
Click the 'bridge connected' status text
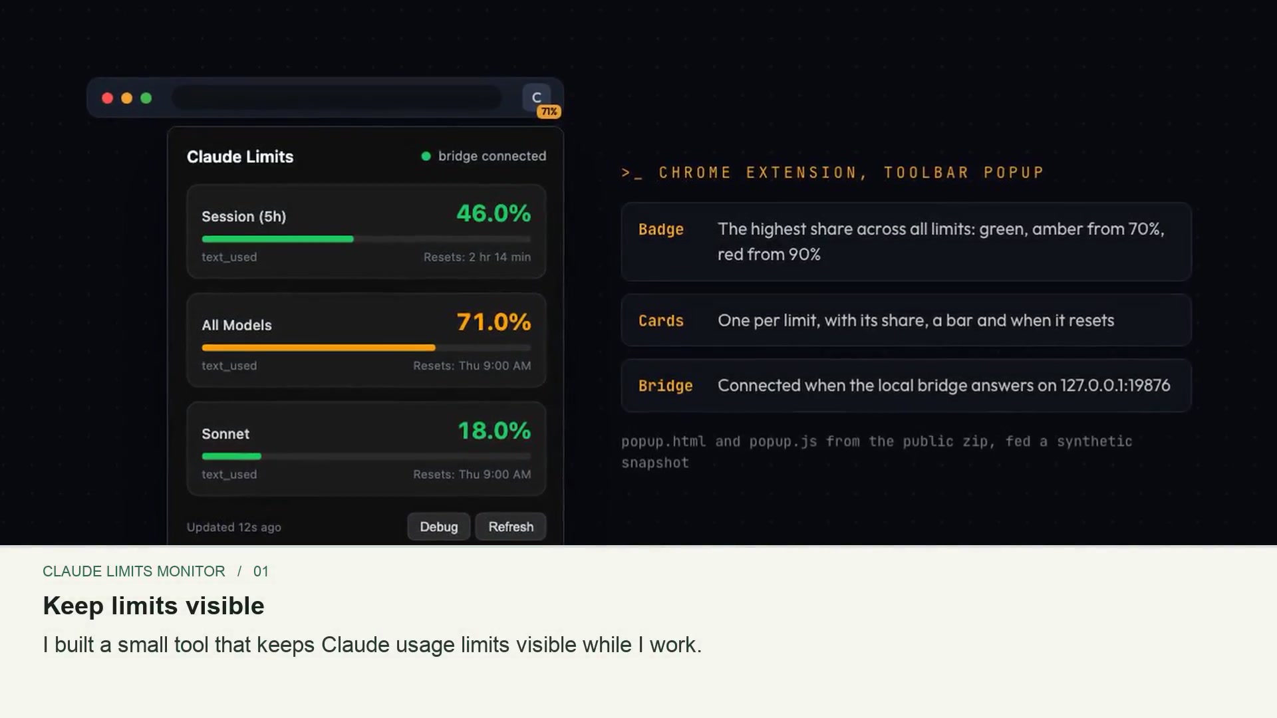(492, 156)
